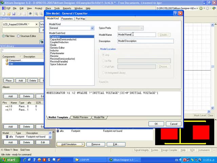
Task: Click the Remove button below model table
Action: click(96, 144)
